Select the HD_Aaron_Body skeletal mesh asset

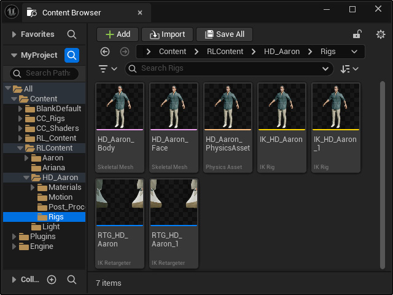(120, 127)
